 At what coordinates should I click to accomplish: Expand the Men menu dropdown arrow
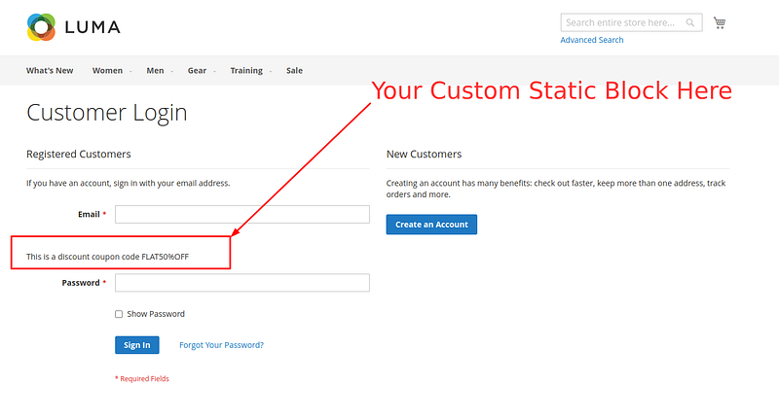point(171,71)
